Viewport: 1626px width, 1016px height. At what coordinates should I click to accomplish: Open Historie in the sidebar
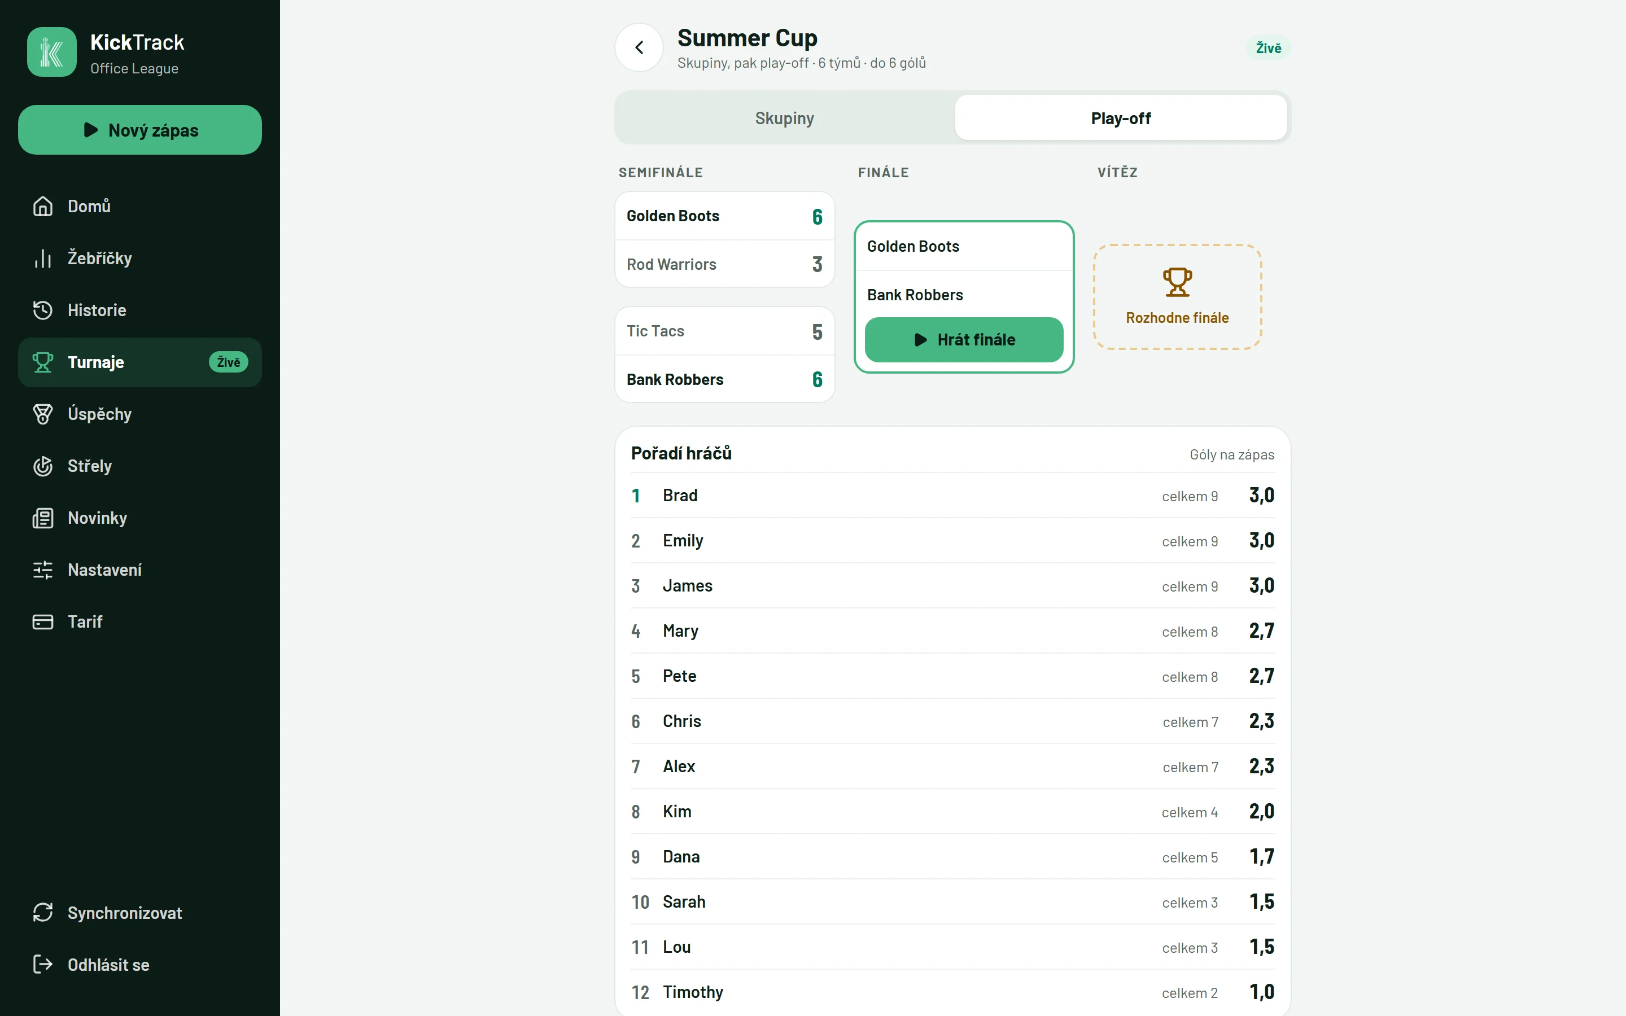click(140, 310)
